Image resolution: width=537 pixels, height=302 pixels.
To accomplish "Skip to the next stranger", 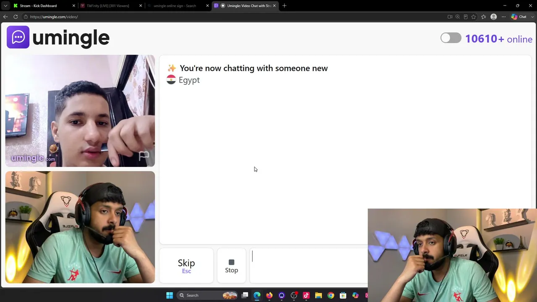I will tap(186, 266).
